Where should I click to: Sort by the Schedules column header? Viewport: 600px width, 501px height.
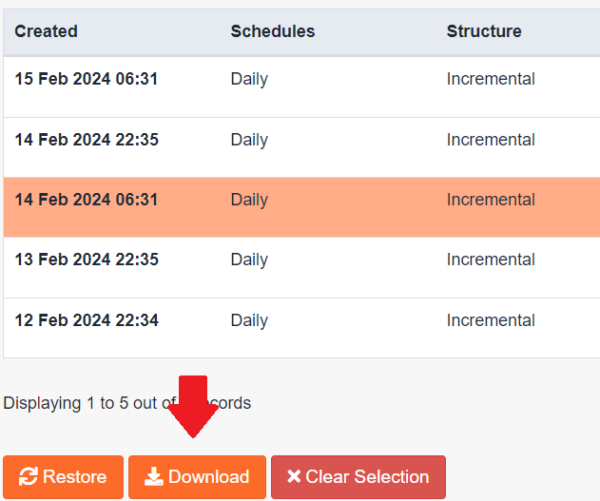tap(273, 31)
